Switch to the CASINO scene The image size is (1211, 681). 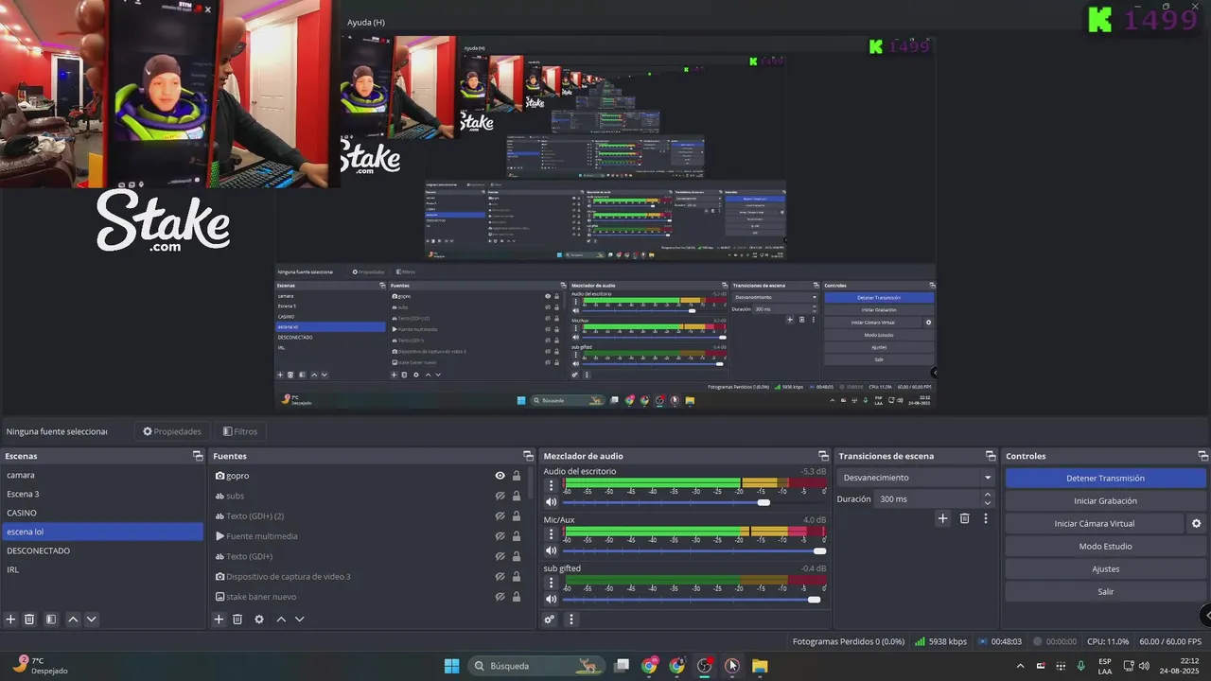pyautogui.click(x=102, y=513)
